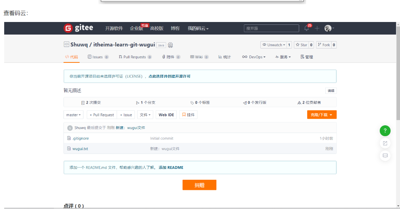Switch to the Issues tab
Image resolution: width=400 pixels, height=215 pixels.
click(98, 57)
